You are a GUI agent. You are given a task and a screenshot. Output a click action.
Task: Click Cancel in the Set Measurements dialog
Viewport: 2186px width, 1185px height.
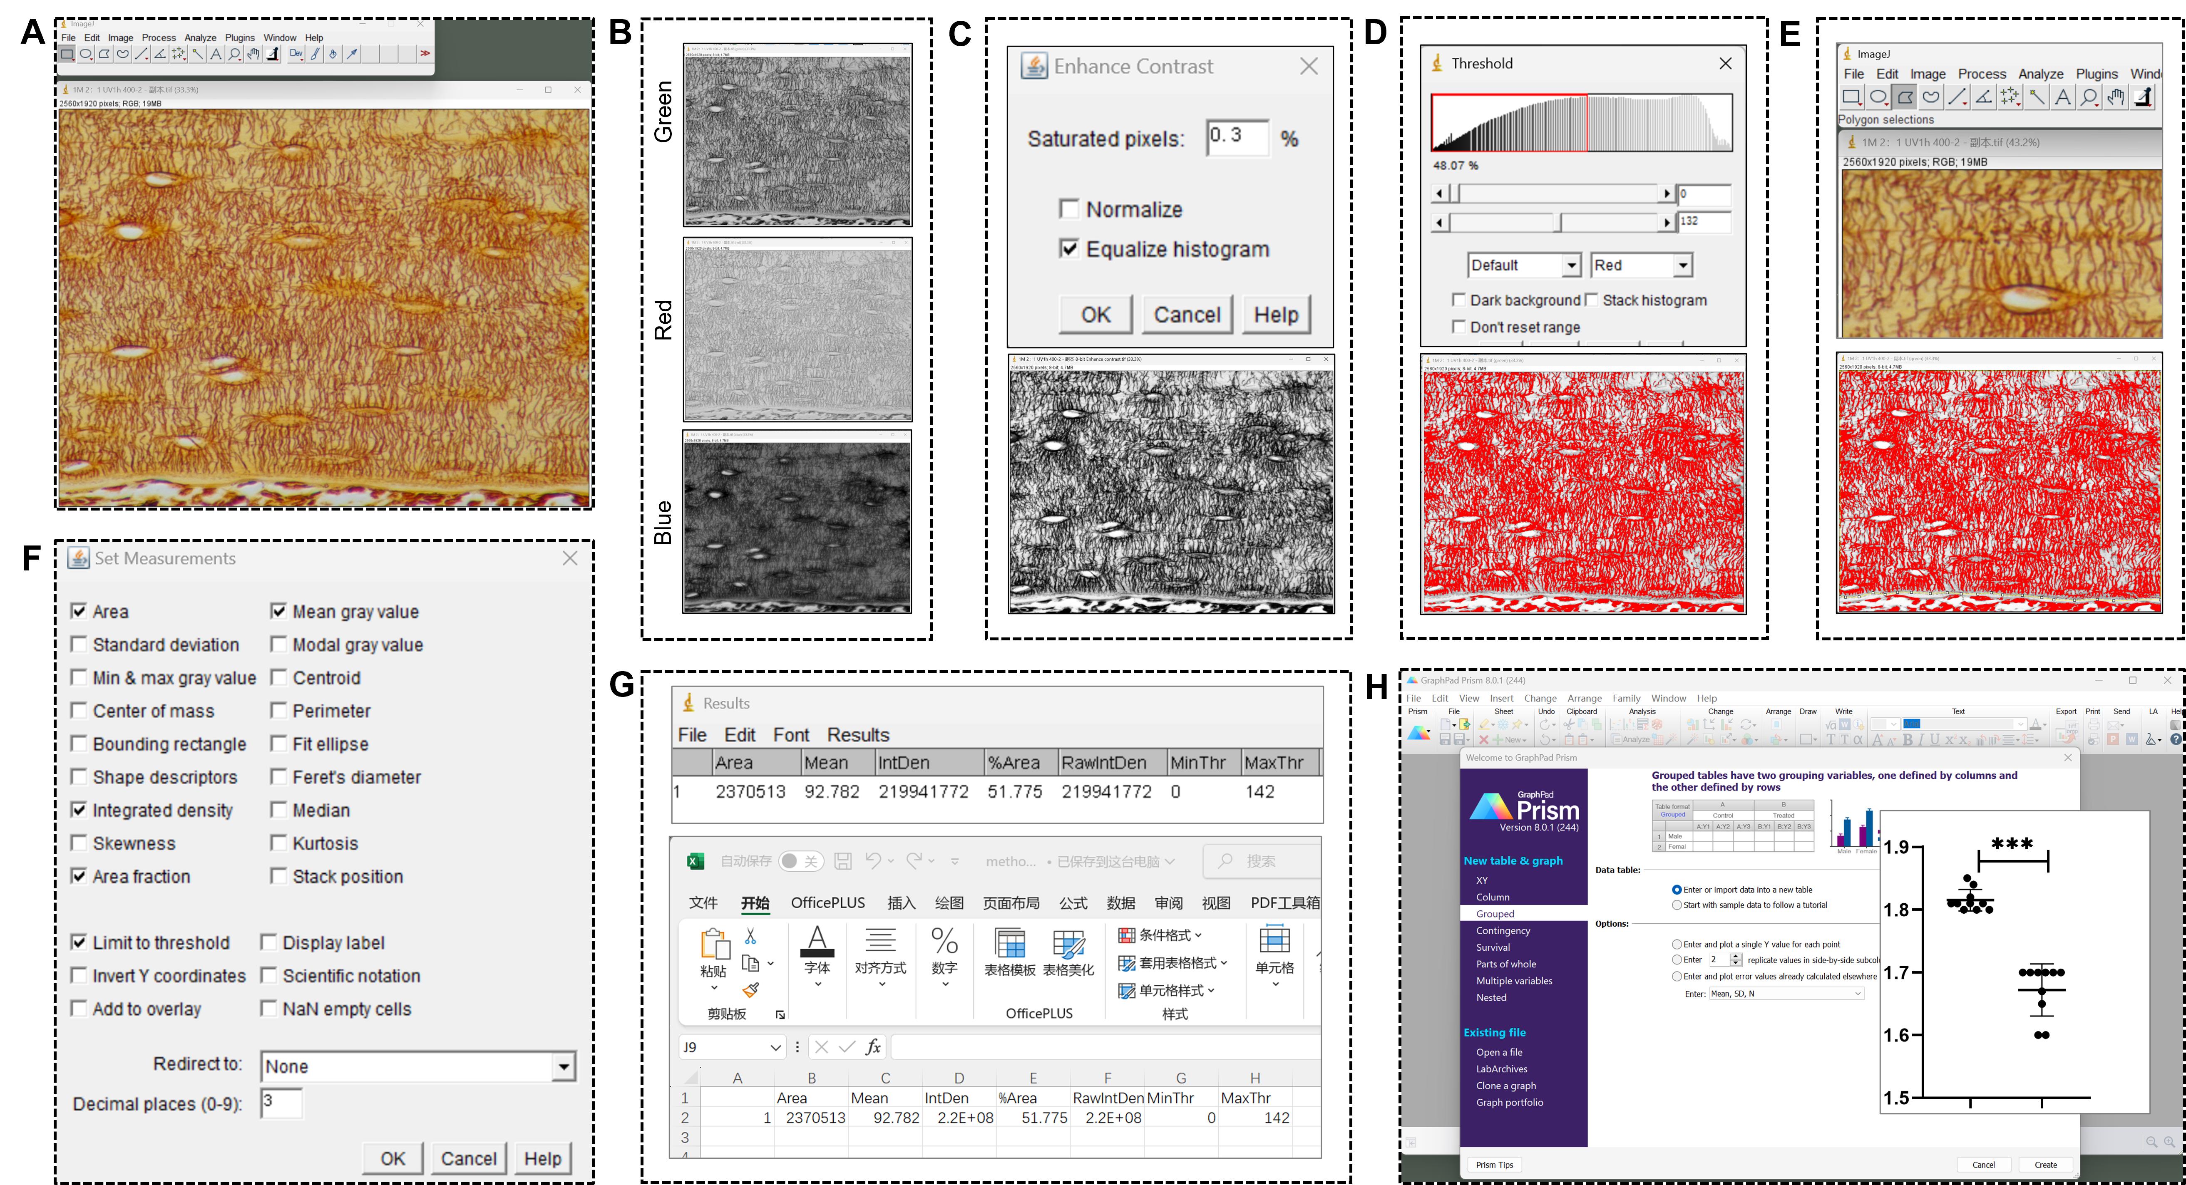468,1158
